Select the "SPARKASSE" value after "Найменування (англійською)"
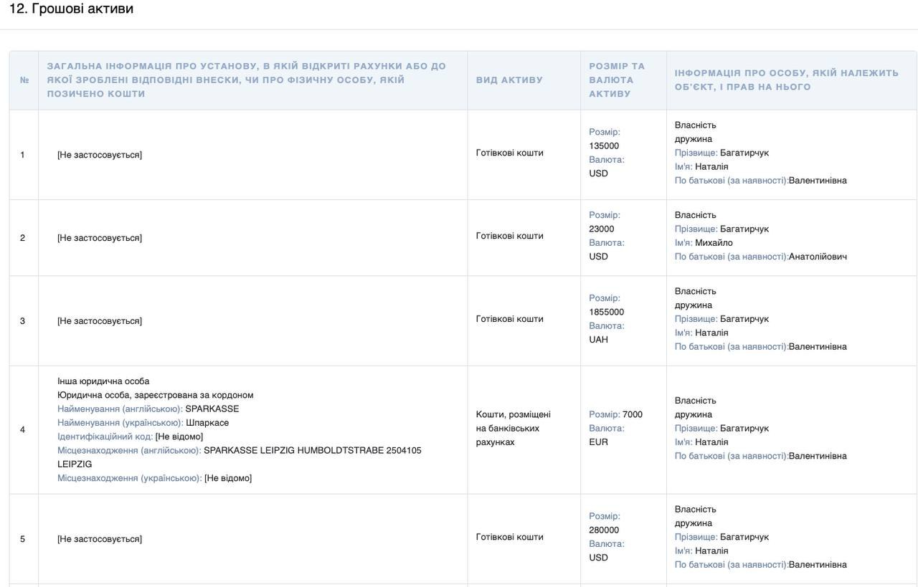 coord(212,409)
